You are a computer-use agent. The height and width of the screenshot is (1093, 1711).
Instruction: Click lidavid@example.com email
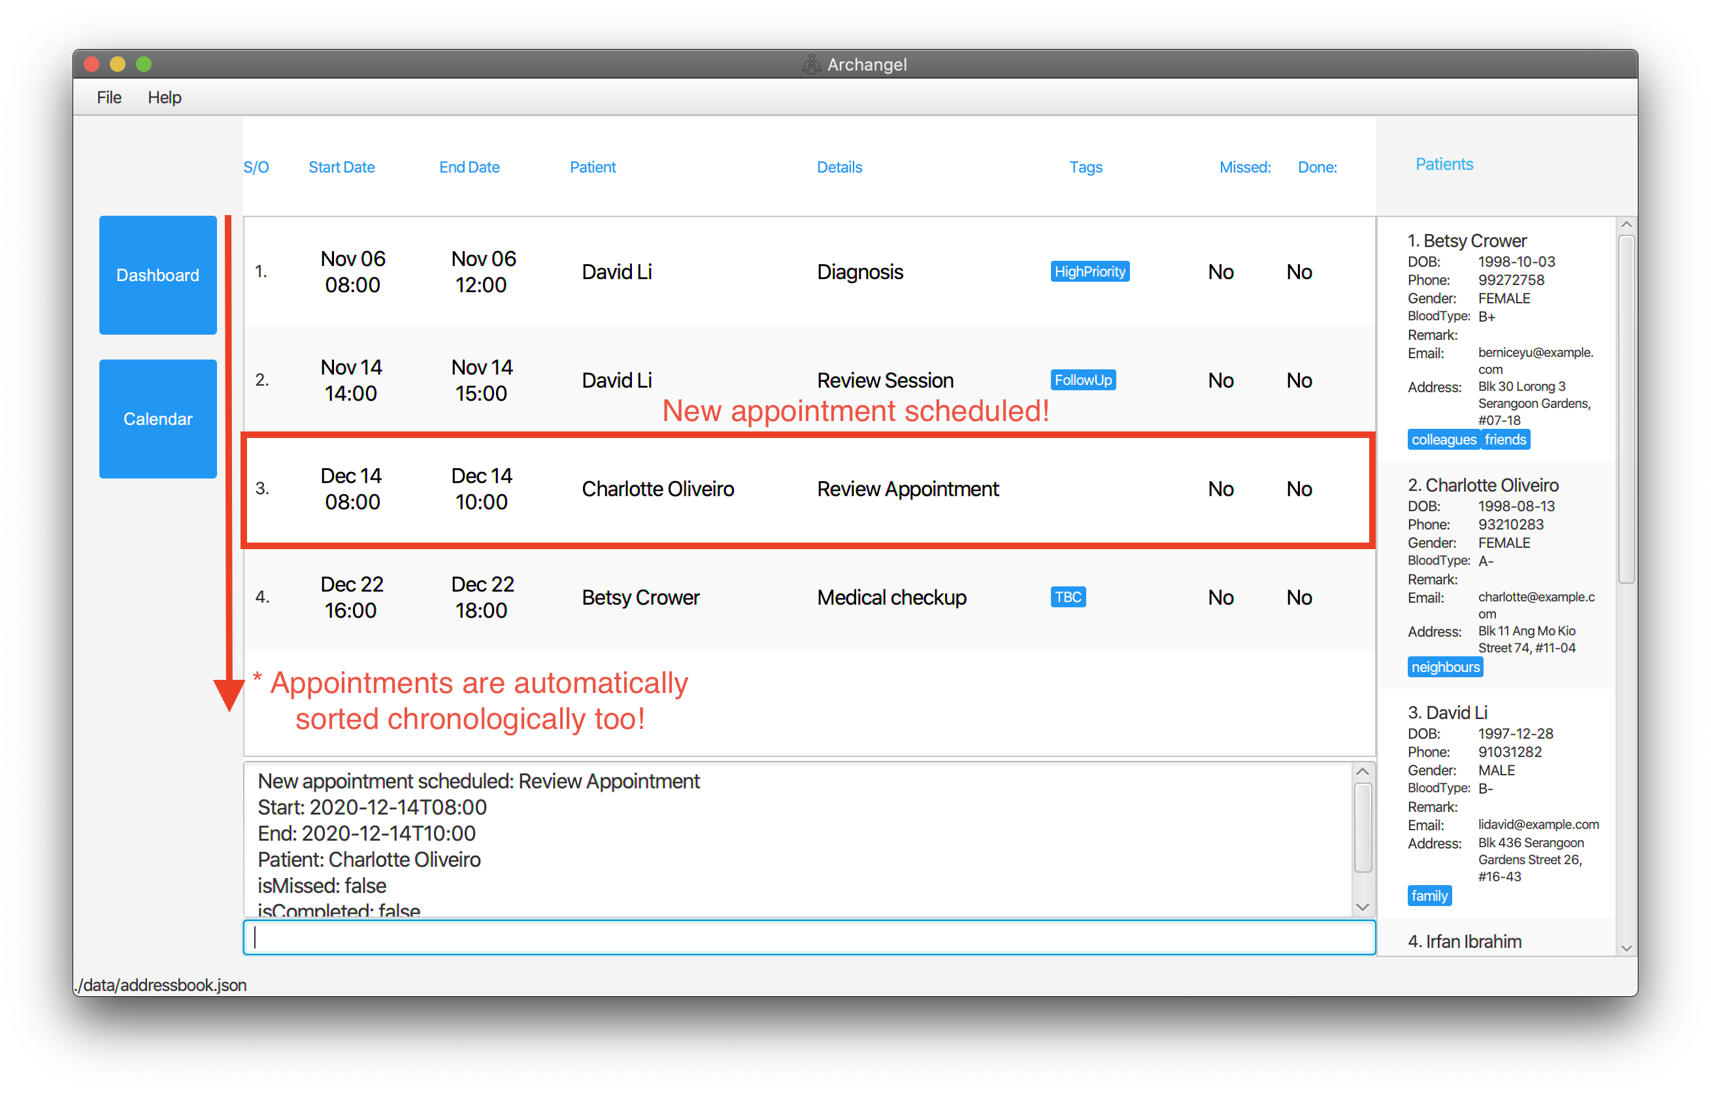1538,824
